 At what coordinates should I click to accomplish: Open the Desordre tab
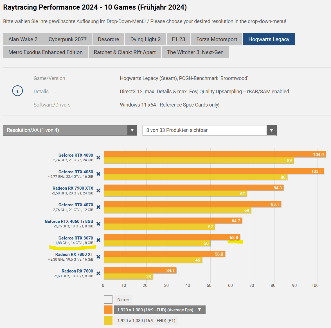coord(109,39)
